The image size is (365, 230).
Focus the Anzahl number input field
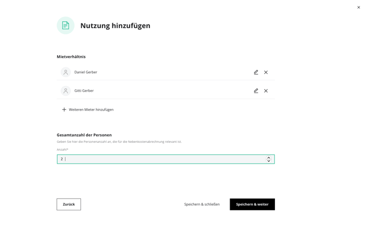(x=166, y=159)
